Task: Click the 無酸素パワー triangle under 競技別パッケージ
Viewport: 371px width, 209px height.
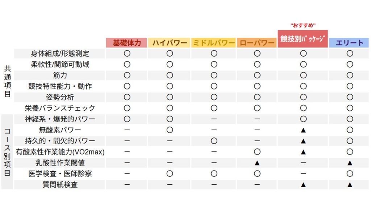Action: [x=303, y=130]
